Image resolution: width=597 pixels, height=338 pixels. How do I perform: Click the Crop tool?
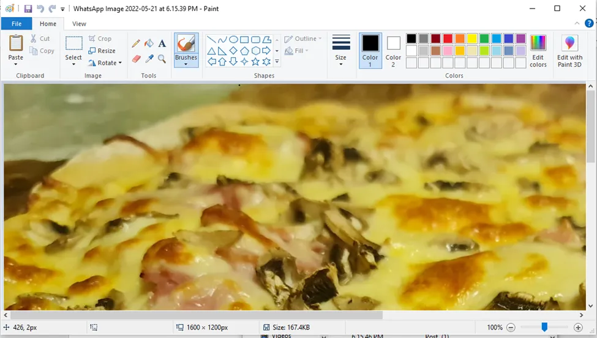[100, 39]
